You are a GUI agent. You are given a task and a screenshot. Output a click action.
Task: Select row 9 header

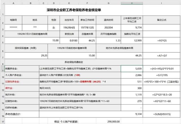pos(3,69)
